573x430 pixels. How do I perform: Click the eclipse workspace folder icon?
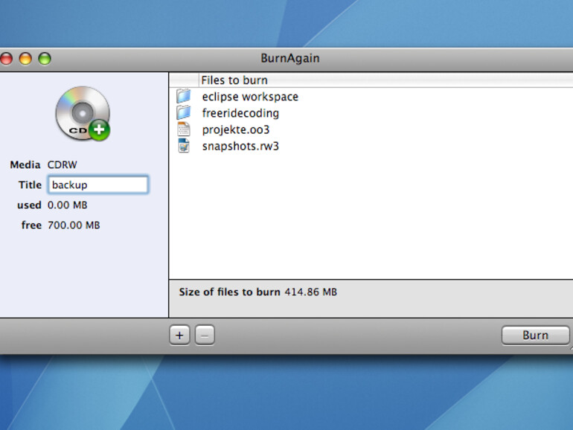(184, 97)
